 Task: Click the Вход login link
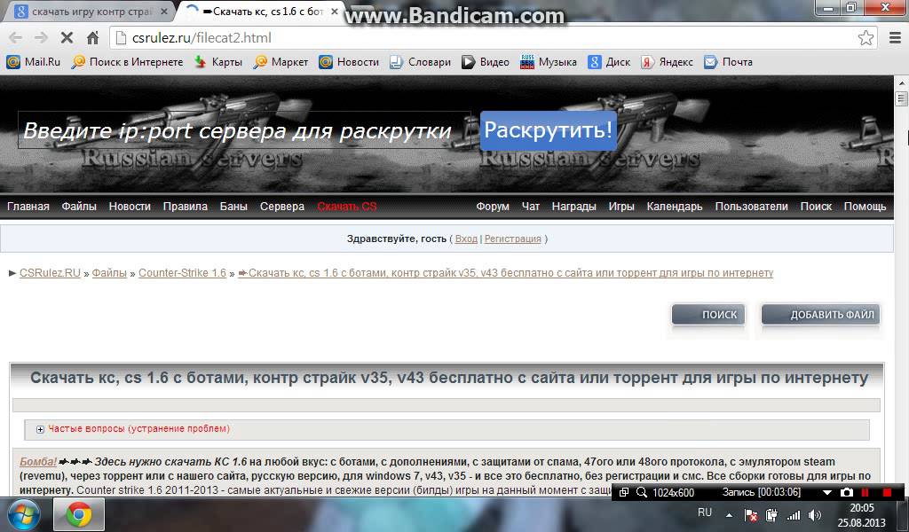pos(466,239)
